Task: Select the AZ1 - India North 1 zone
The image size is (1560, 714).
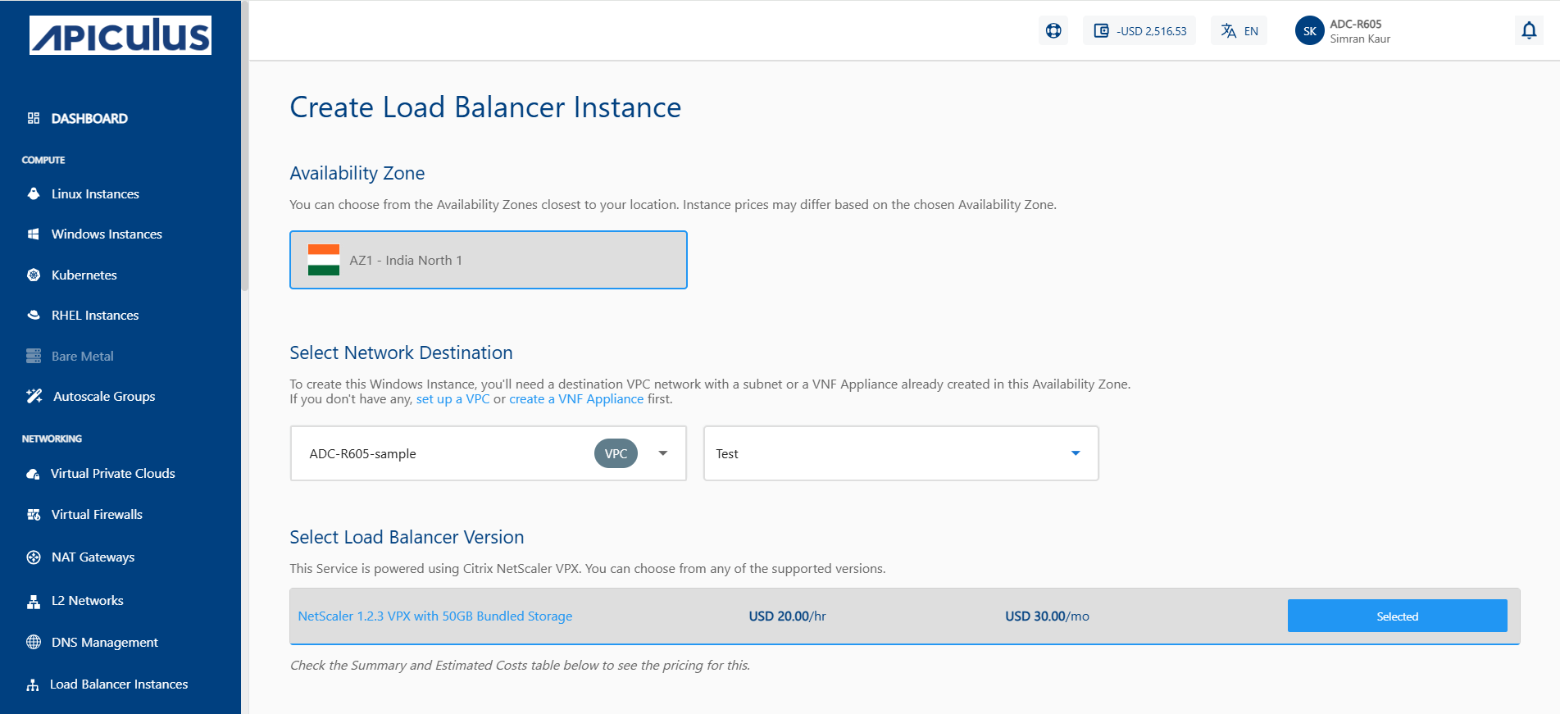Action: coord(489,260)
